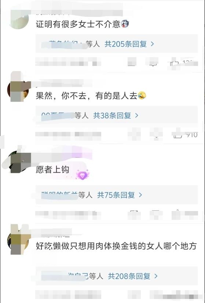205x303 pixels.
Task: Open avatar of 愿者上钩 commenter
Action: click(18, 162)
